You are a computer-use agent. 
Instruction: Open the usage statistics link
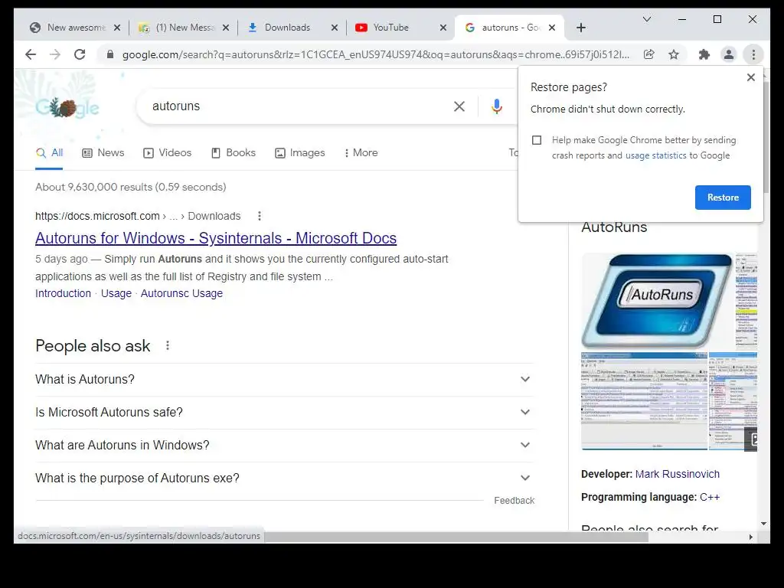(655, 155)
